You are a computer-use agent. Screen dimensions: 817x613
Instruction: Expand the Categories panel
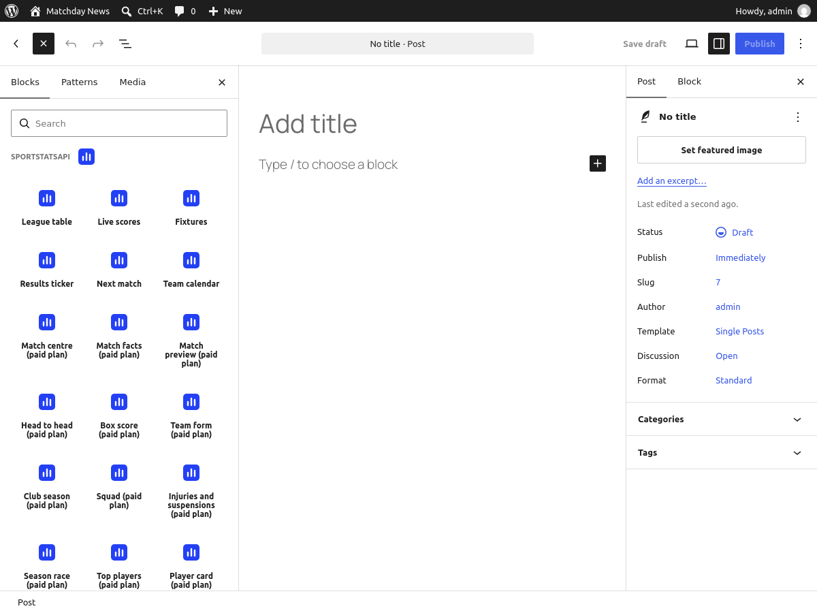click(721, 419)
